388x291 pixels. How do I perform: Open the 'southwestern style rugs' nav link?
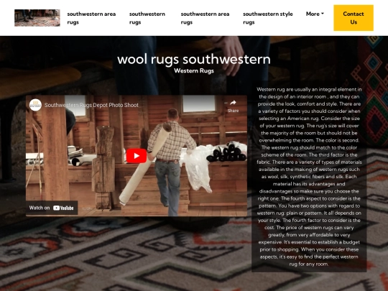pyautogui.click(x=268, y=18)
